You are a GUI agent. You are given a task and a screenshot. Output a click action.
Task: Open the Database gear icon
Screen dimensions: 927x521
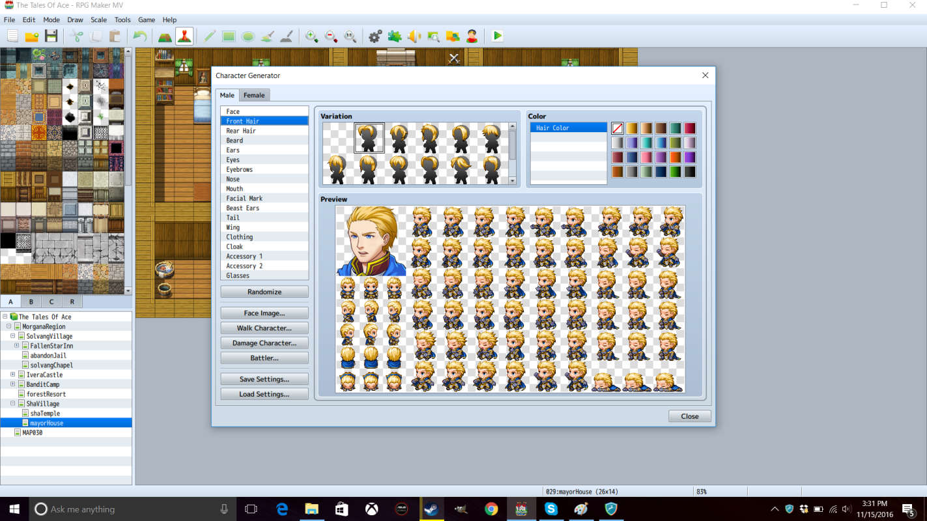coord(375,36)
